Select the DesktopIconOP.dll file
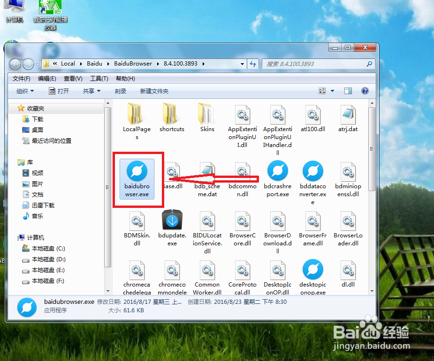Image resolution: width=434 pixels, height=361 pixels. (x=277, y=277)
